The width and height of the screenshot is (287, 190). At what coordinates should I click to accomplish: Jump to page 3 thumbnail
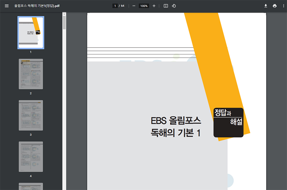coord(31,115)
